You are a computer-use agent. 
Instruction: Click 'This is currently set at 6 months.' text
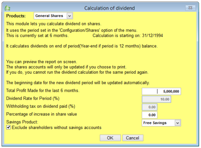coord(38,35)
